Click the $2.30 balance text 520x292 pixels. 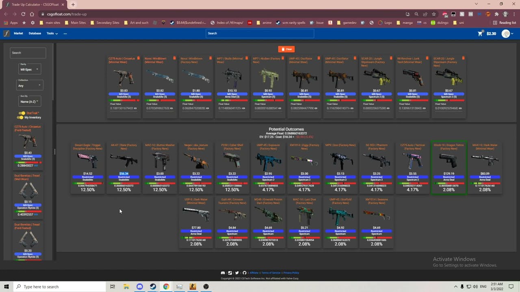(x=491, y=34)
